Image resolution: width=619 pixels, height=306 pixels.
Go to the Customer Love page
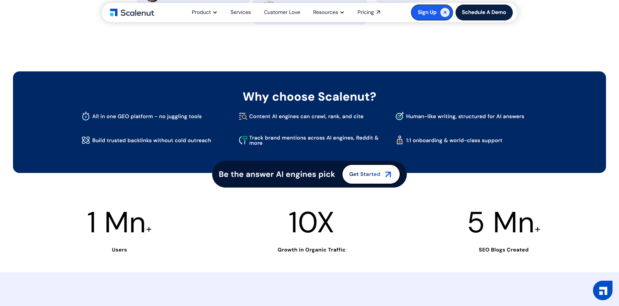click(x=282, y=12)
